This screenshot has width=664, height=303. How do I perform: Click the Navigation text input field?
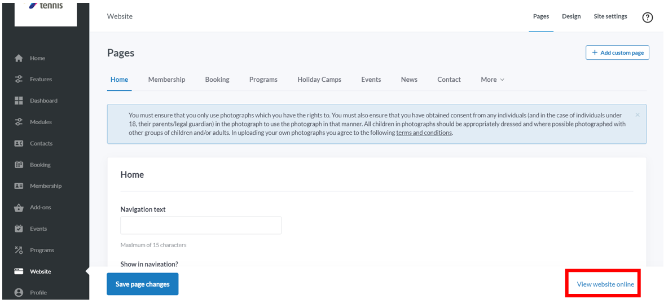[201, 226]
